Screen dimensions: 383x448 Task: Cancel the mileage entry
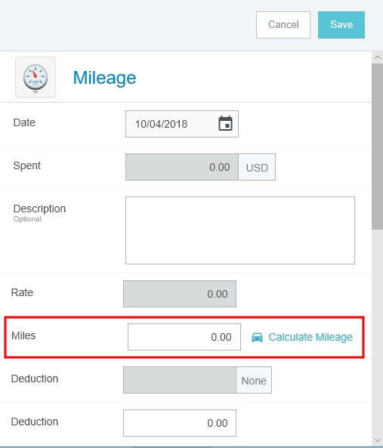pos(283,25)
